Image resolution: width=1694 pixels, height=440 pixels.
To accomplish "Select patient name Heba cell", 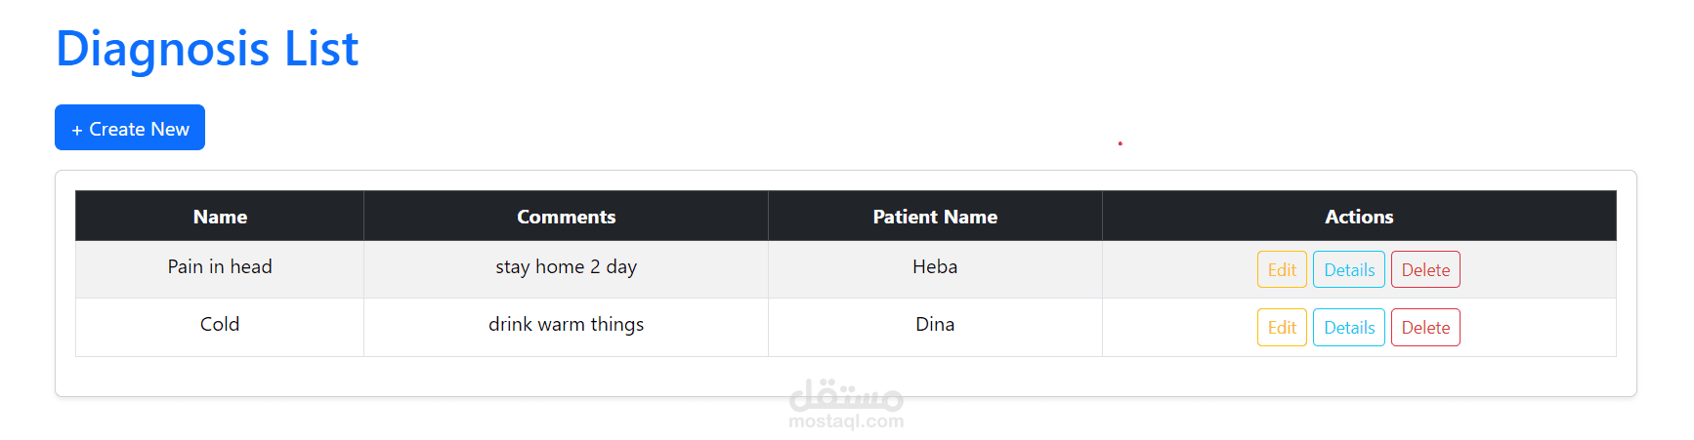I will (x=934, y=267).
